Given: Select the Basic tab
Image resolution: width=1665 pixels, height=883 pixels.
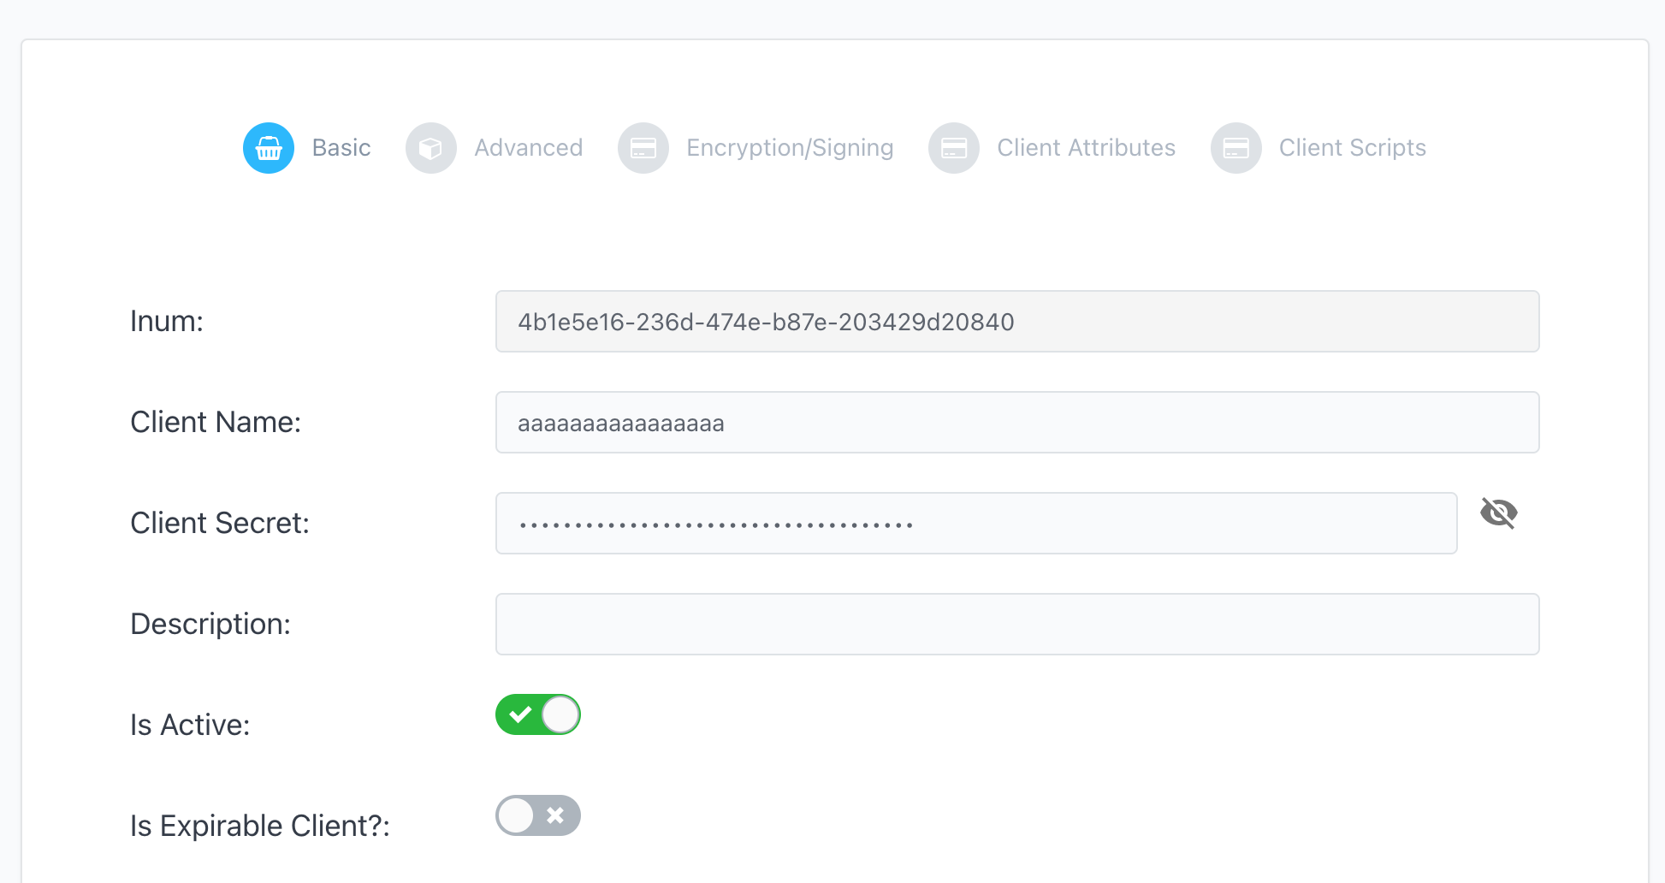Looking at the screenshot, I should 341,147.
